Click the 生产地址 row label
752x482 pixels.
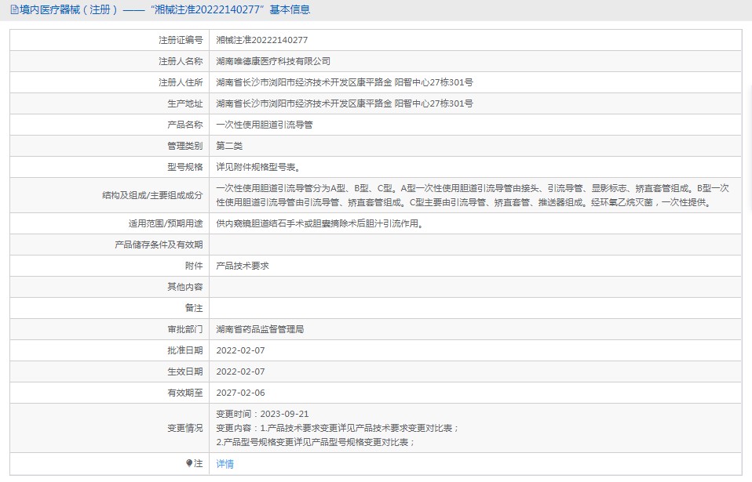(185, 103)
